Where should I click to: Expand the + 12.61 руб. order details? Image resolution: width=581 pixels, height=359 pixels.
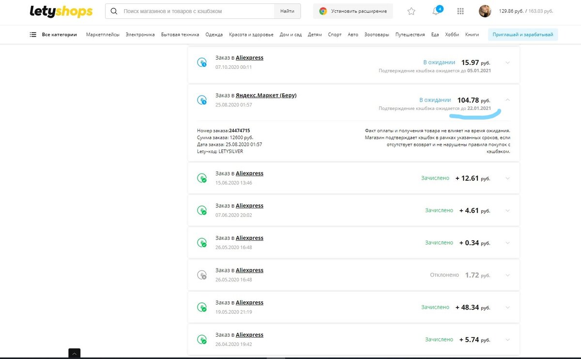[x=507, y=178]
